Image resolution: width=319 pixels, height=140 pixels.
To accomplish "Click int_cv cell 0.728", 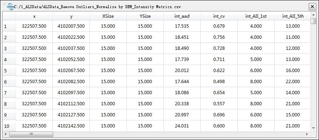I will [219, 48].
